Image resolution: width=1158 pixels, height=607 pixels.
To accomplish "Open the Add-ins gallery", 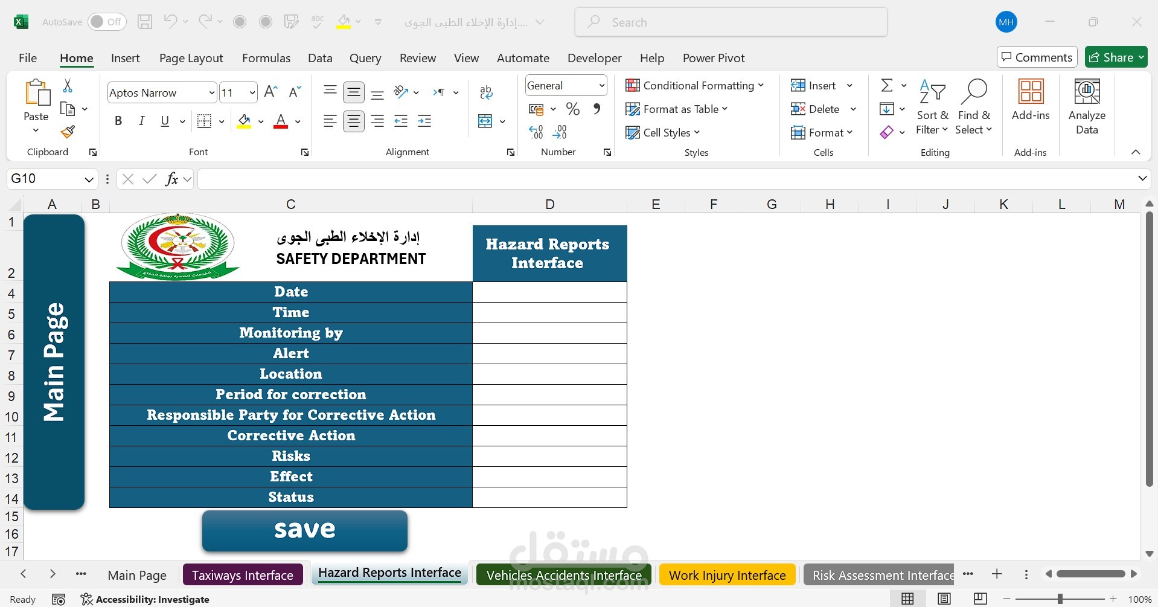I will [x=1031, y=100].
